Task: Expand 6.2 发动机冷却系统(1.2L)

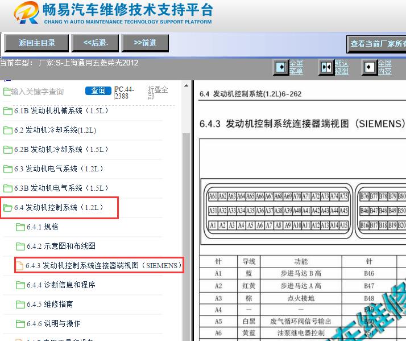Action: [55, 130]
